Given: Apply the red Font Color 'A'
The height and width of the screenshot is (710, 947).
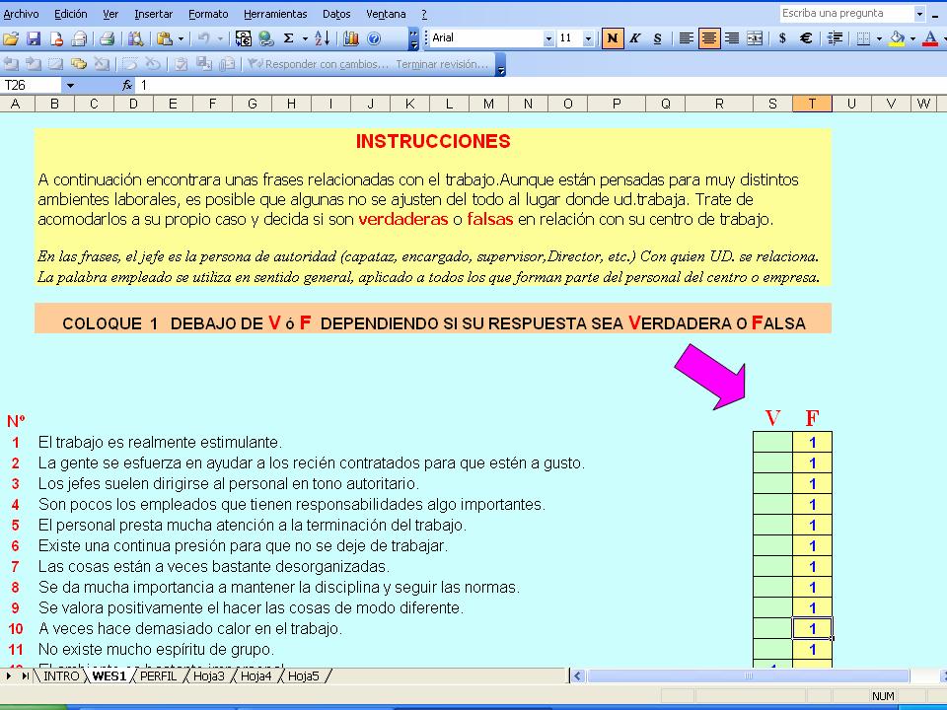Looking at the screenshot, I should 930,38.
